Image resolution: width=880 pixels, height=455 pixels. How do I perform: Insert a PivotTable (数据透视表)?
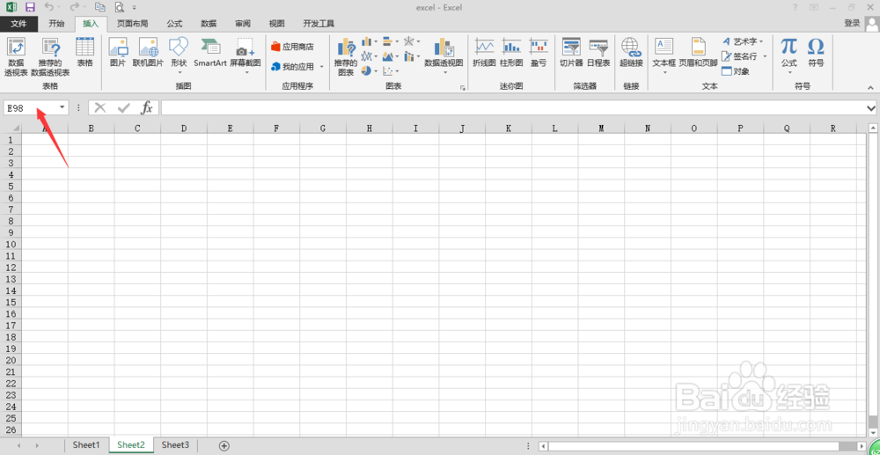pyautogui.click(x=16, y=56)
